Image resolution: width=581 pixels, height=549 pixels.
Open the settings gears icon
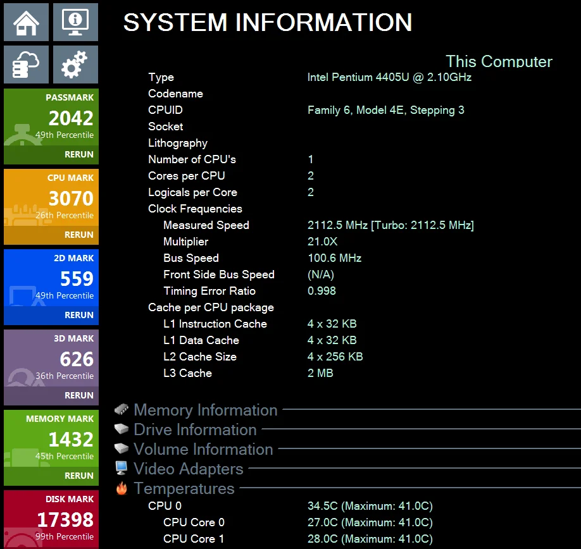pos(75,65)
